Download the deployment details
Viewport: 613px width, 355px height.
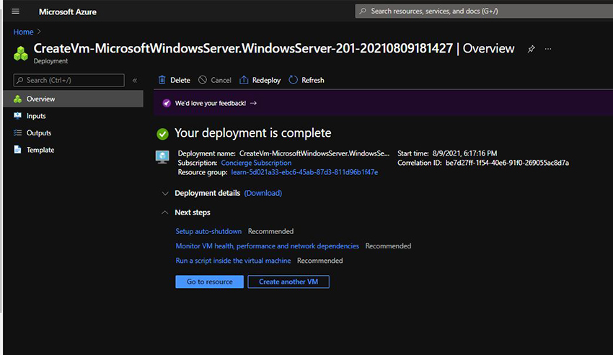(263, 193)
